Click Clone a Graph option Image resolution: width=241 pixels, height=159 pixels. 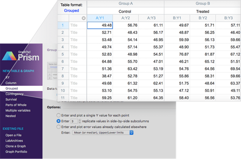click(x=15, y=146)
